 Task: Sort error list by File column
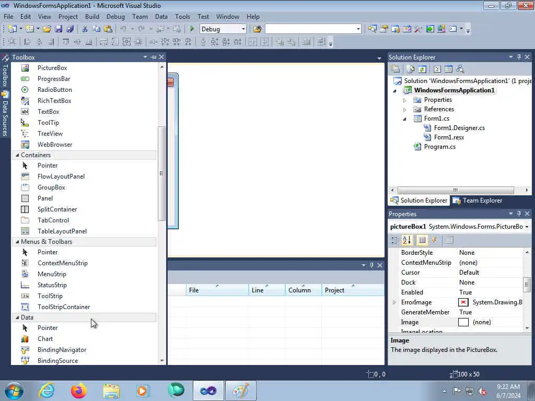[x=217, y=290]
